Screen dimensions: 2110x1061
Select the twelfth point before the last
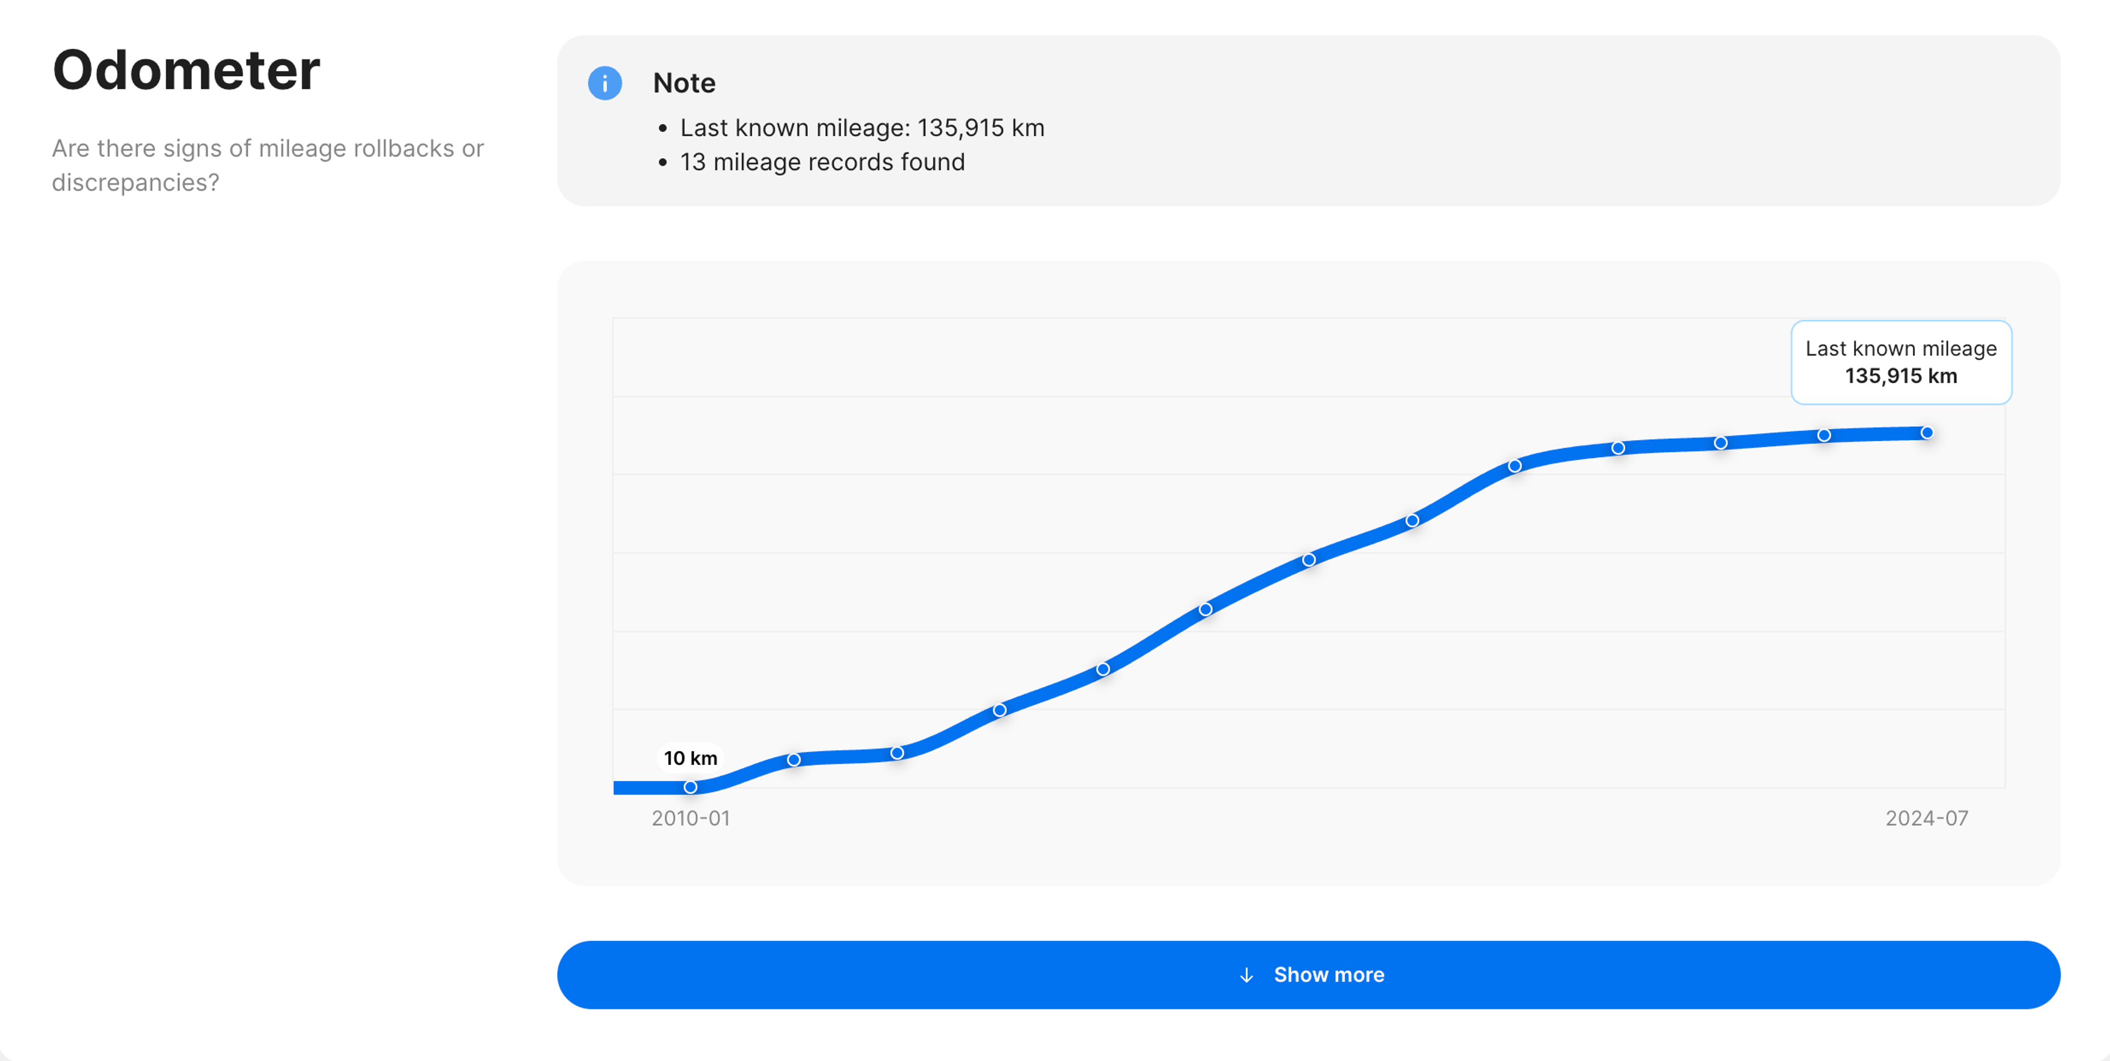pos(1824,435)
